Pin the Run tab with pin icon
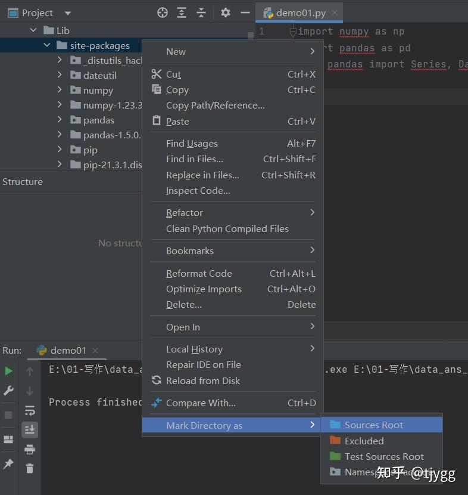 click(x=8, y=463)
